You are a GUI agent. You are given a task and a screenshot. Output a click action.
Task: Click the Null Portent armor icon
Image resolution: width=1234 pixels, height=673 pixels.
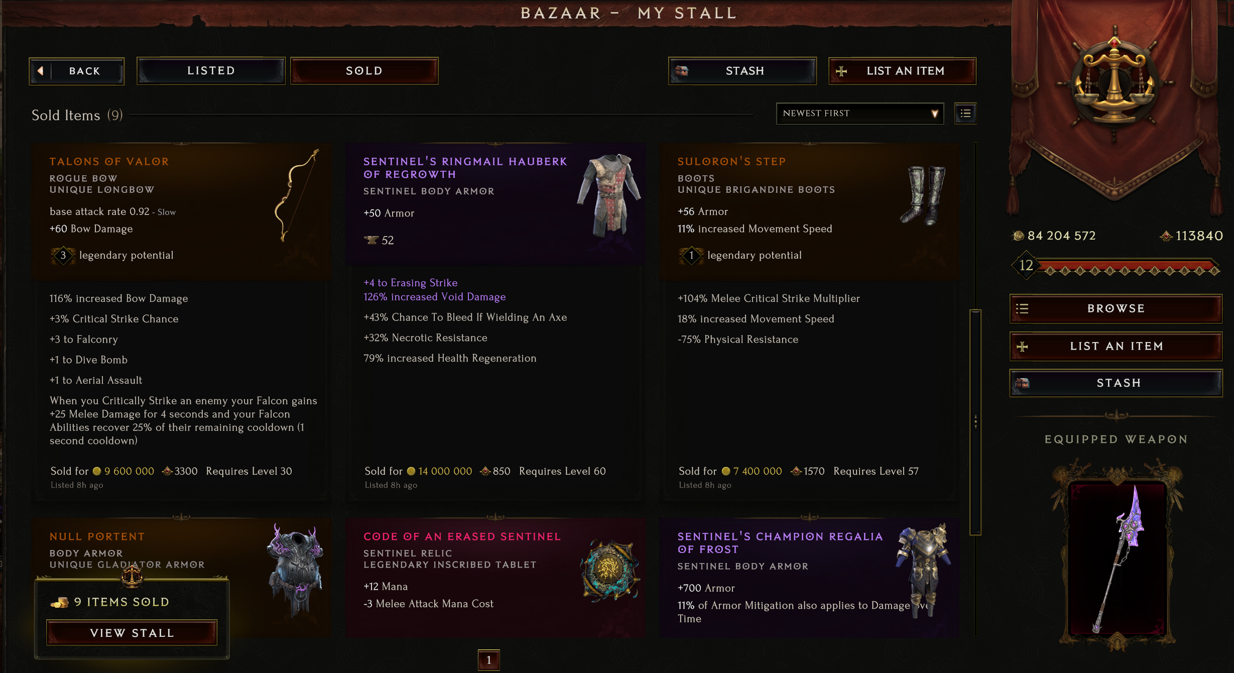(x=296, y=570)
